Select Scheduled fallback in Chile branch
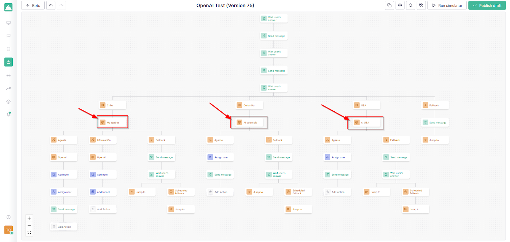510x242 pixels. click(x=181, y=192)
